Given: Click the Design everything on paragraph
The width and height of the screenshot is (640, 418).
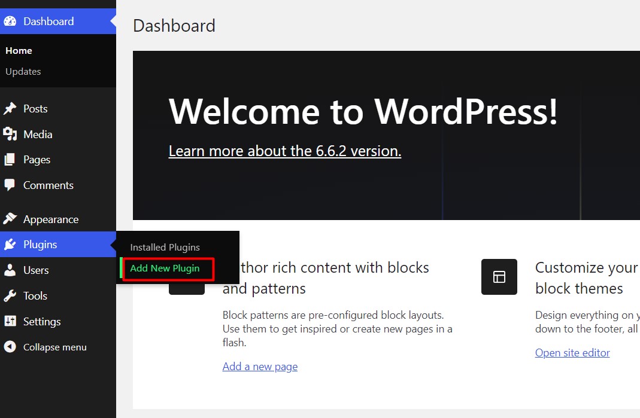Looking at the screenshot, I should click(587, 322).
